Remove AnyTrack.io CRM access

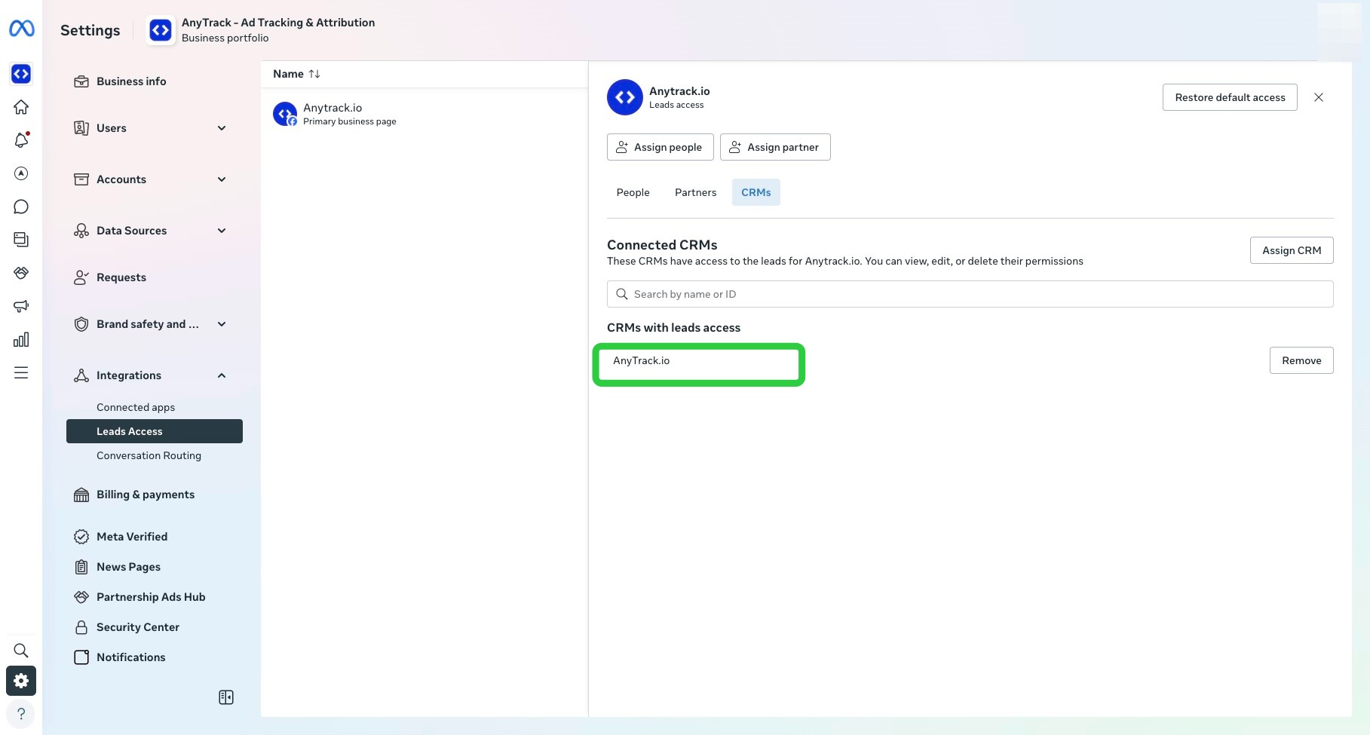click(1301, 360)
